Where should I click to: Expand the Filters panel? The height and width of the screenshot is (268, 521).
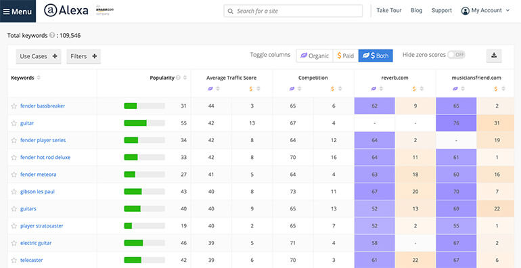pyautogui.click(x=84, y=56)
